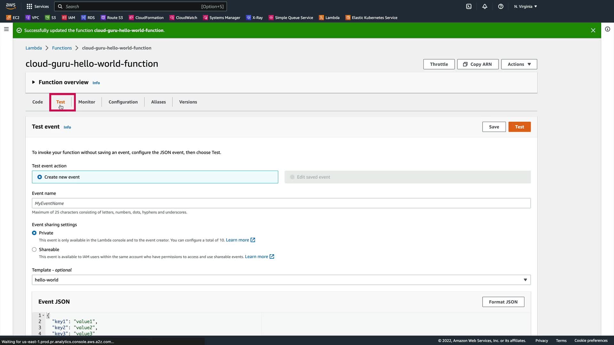Click the Format JSON button
This screenshot has height=345, width=614.
[x=503, y=302]
